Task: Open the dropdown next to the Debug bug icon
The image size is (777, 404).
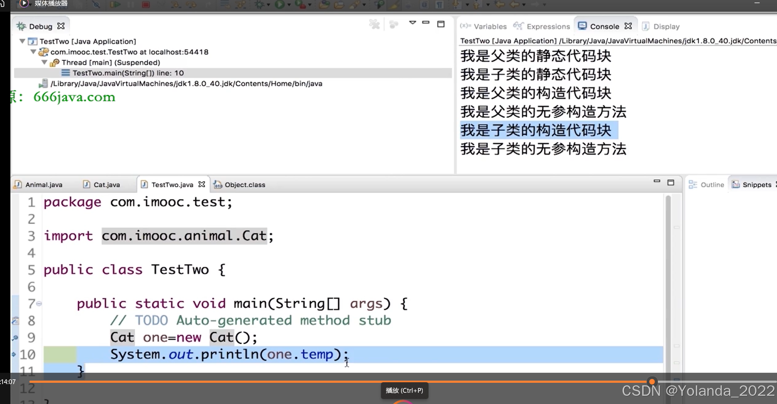Action: point(268,4)
